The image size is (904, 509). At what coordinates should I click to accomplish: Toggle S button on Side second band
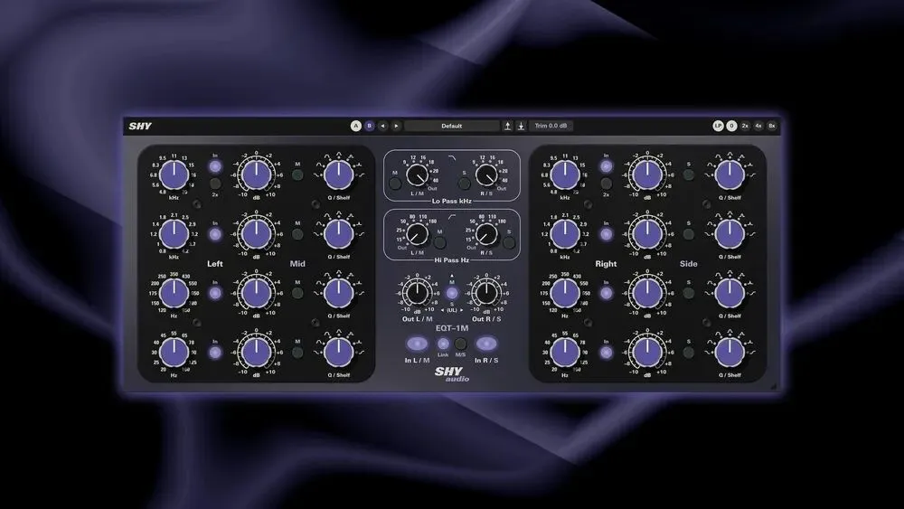pos(688,233)
